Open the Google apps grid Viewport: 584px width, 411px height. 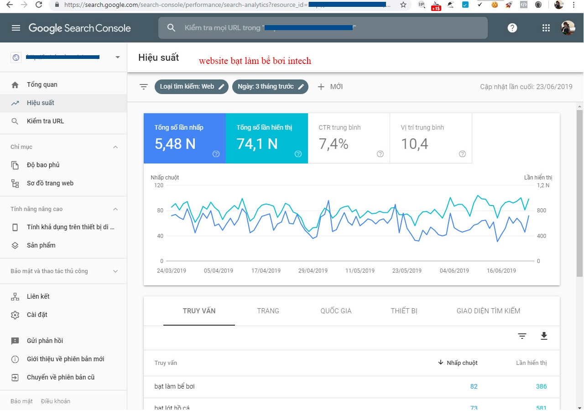pos(546,28)
